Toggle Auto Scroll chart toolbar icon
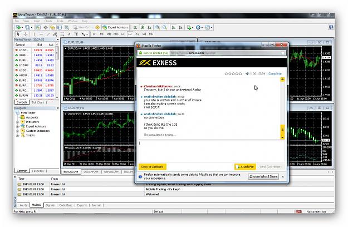Image resolution: width=348 pixels, height=227 pixels. (x=173, y=27)
